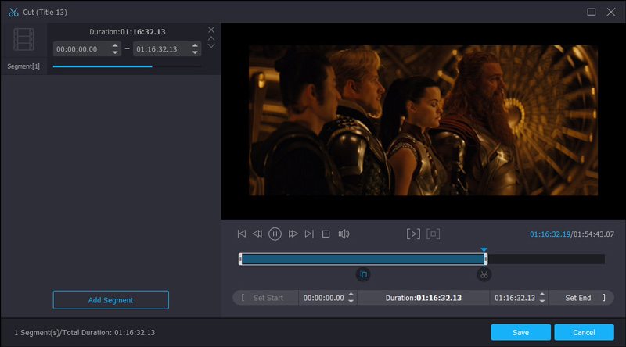Viewport: 626px width, 347px height.
Task: Click the Add Segment button
Action: [110, 300]
